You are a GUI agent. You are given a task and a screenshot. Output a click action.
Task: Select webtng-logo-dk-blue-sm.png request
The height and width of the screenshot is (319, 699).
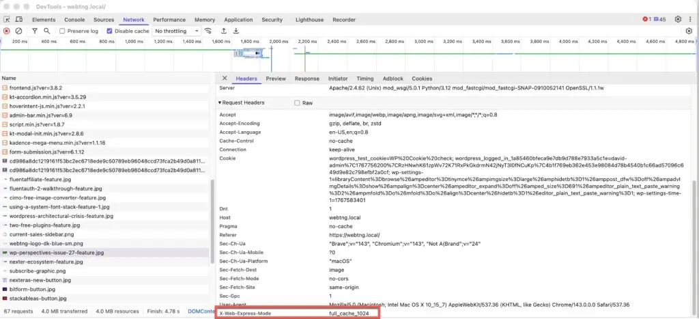46,243
